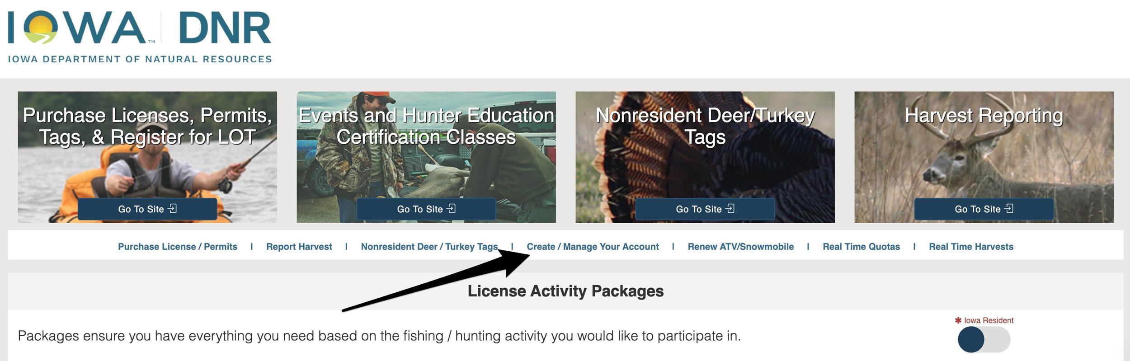The image size is (1130, 361).
Task: Open Report Harvest
Action: 299,247
